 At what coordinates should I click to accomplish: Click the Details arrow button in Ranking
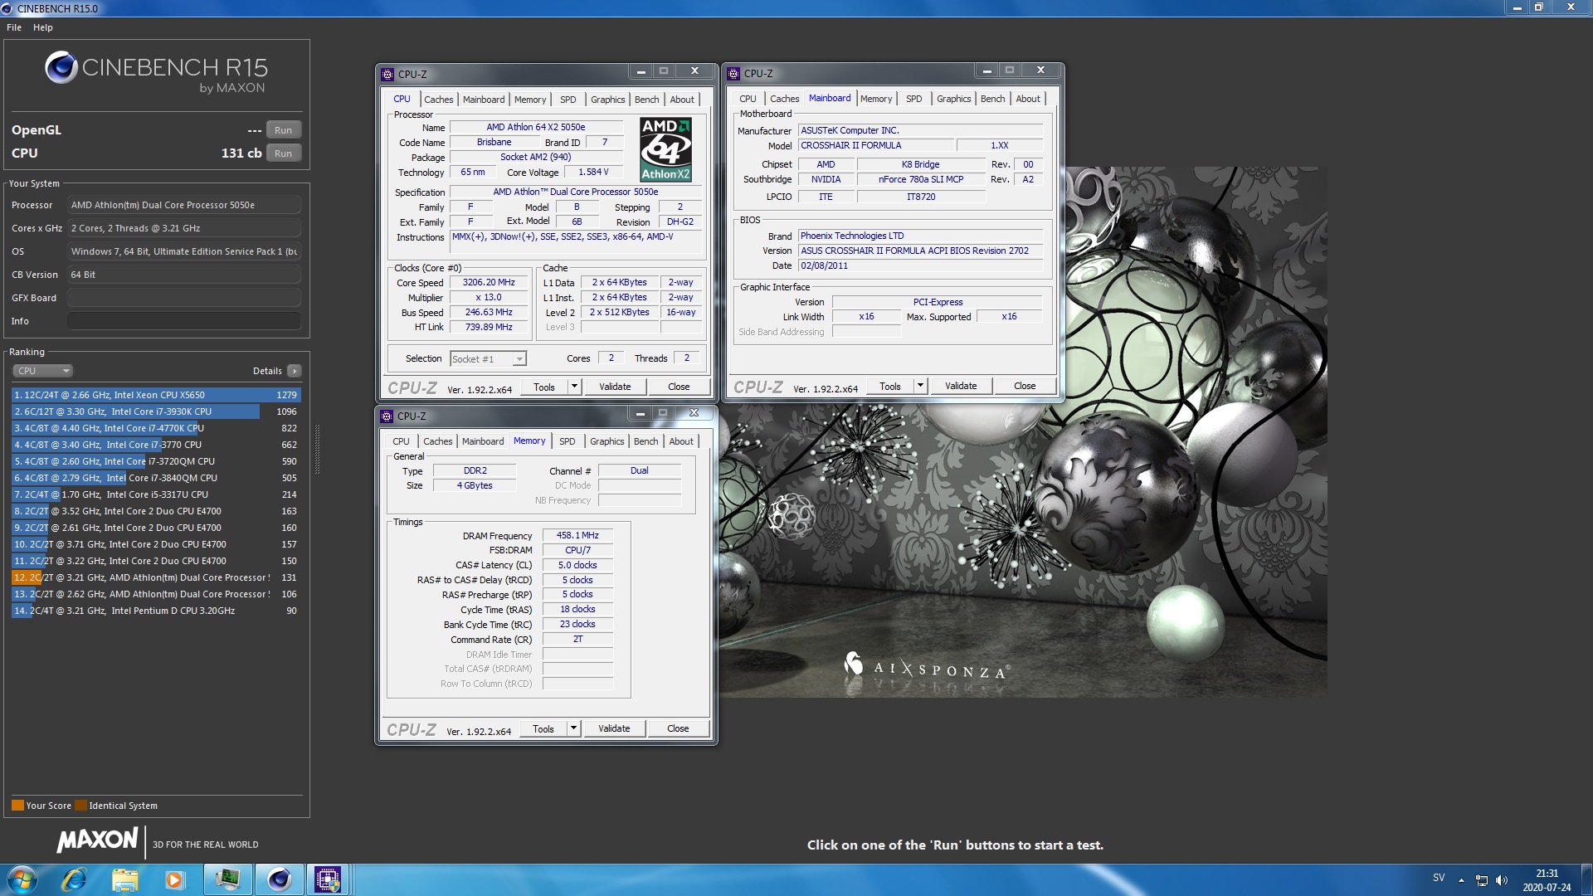[295, 371]
